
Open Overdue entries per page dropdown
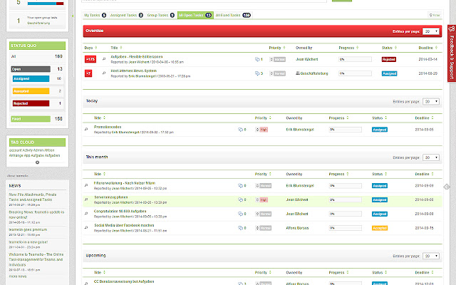click(431, 31)
